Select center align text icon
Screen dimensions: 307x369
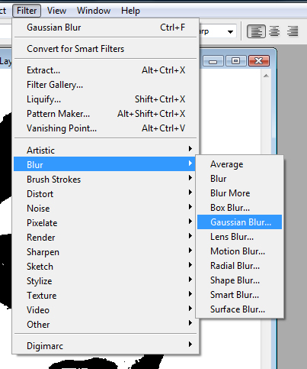tap(274, 31)
